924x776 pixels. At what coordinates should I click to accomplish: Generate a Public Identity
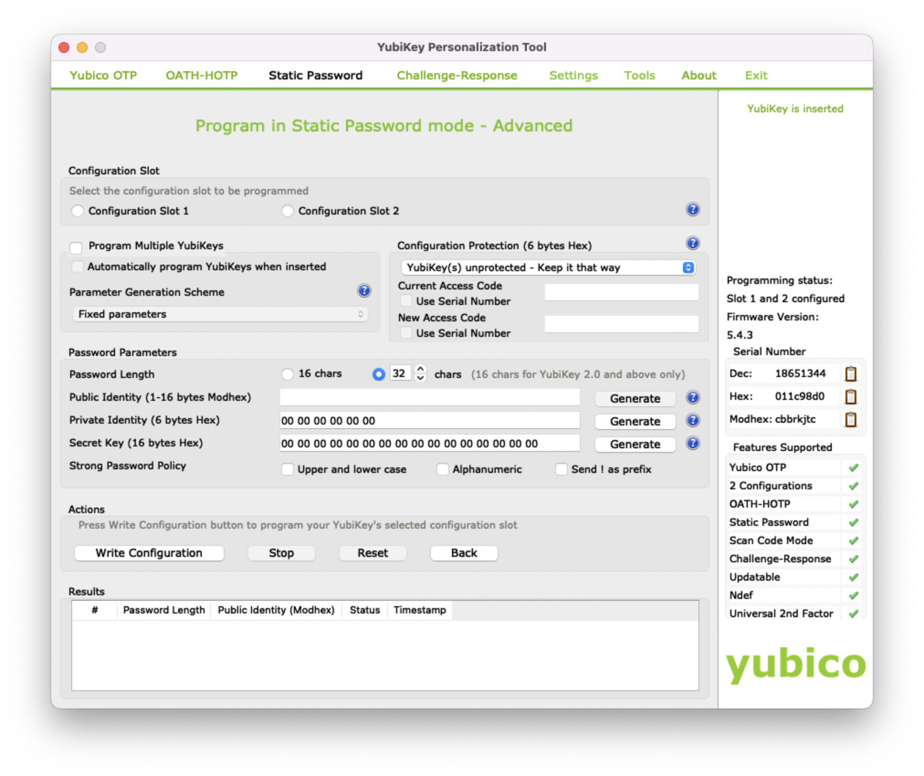[x=635, y=398]
